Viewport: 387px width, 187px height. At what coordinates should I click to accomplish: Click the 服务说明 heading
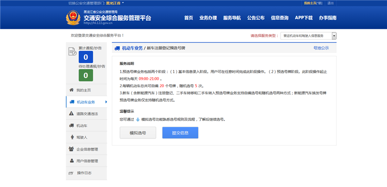(x=127, y=64)
